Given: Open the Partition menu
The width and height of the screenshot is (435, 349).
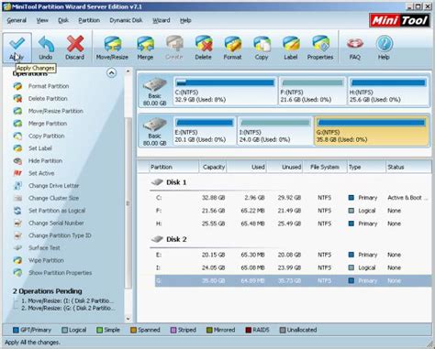Looking at the screenshot, I should click(89, 20).
